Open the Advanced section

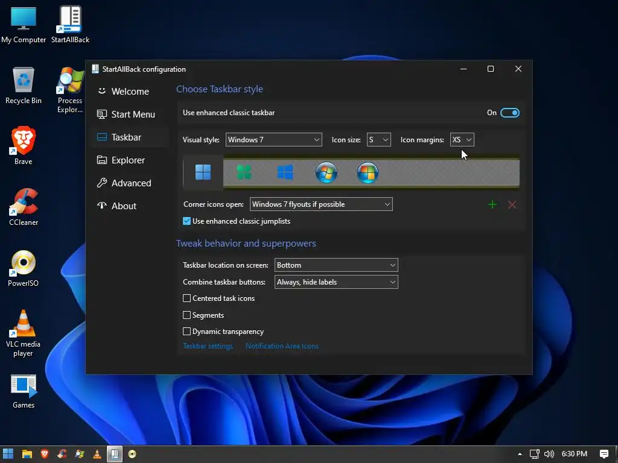click(130, 183)
